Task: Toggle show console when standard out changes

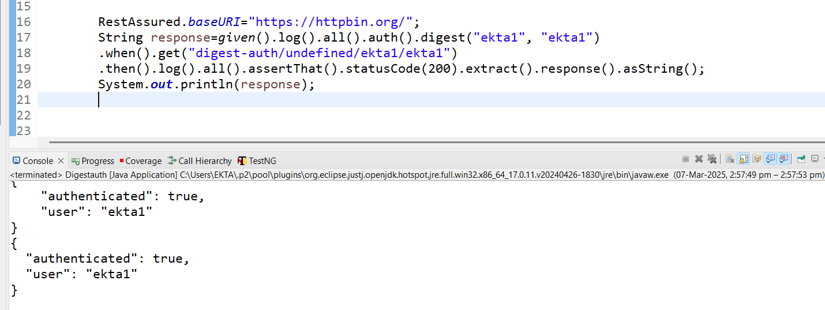Action: point(770,159)
